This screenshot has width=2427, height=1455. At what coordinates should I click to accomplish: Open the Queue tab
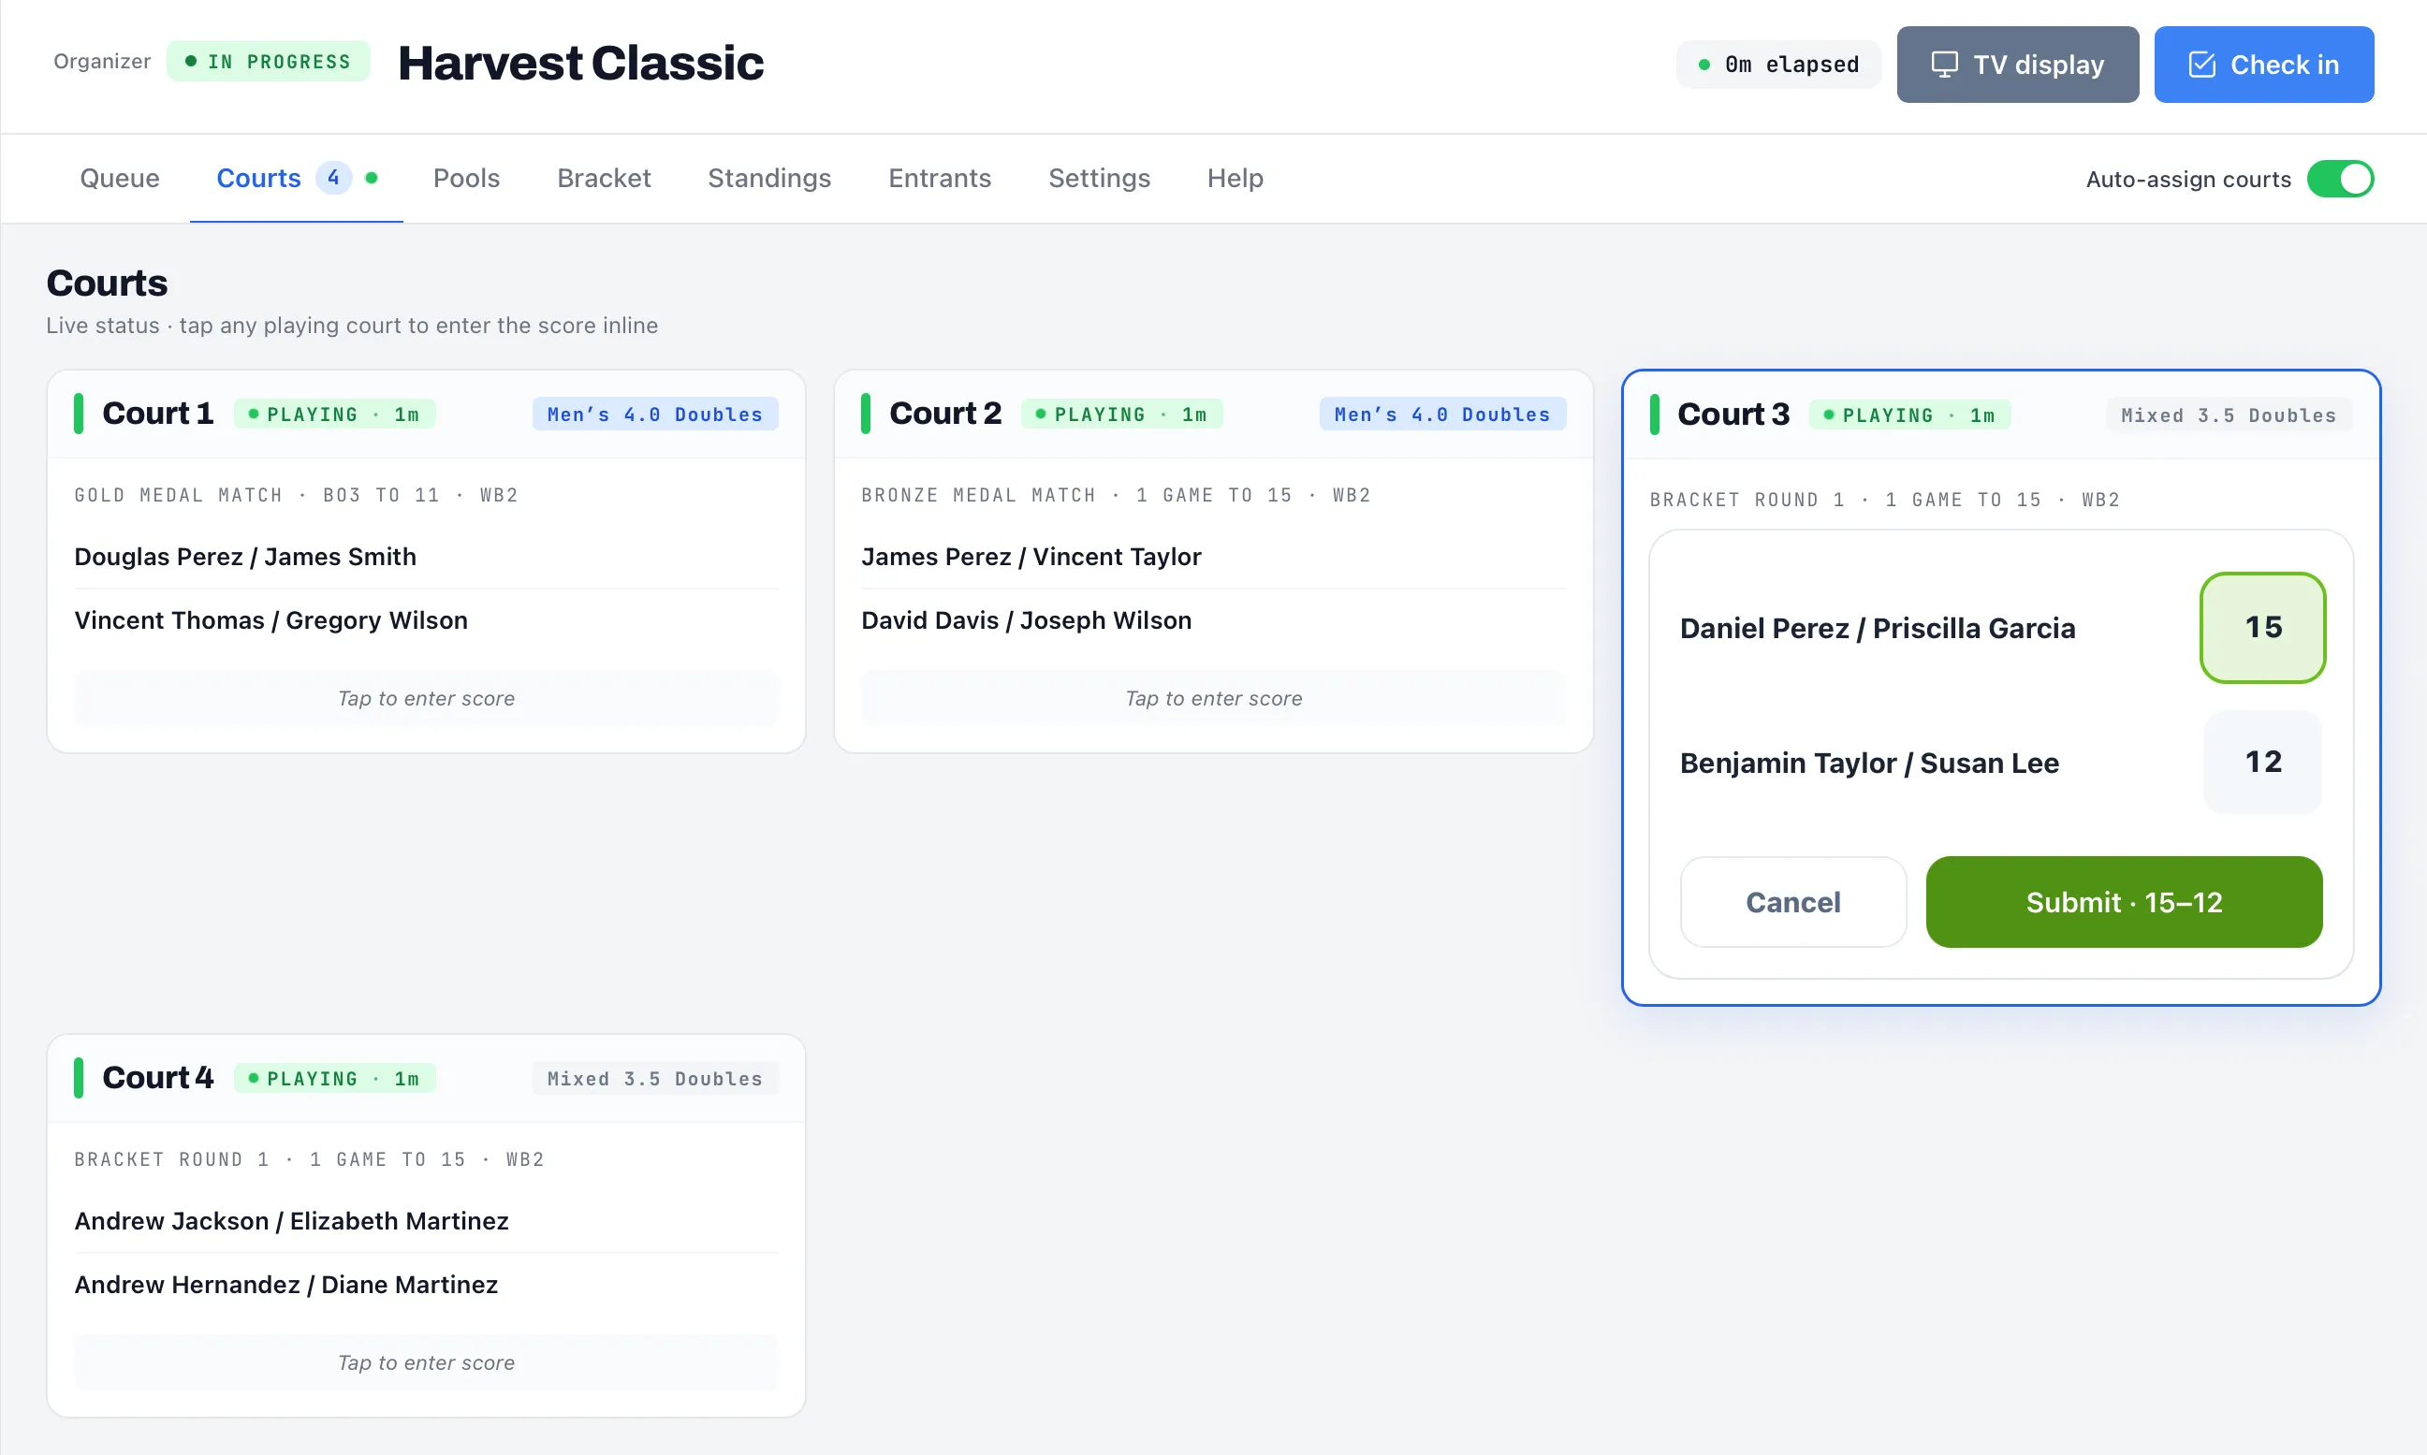pyautogui.click(x=120, y=178)
